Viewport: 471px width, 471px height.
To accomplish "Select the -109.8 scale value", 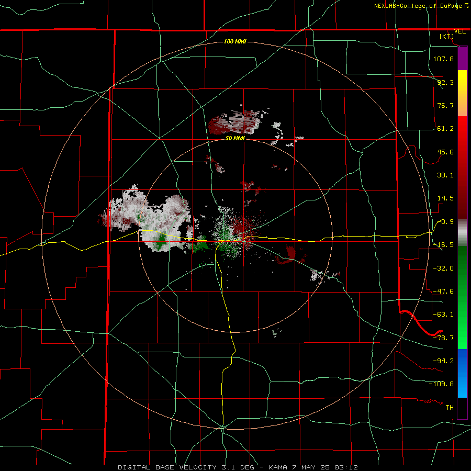I will tap(441, 384).
